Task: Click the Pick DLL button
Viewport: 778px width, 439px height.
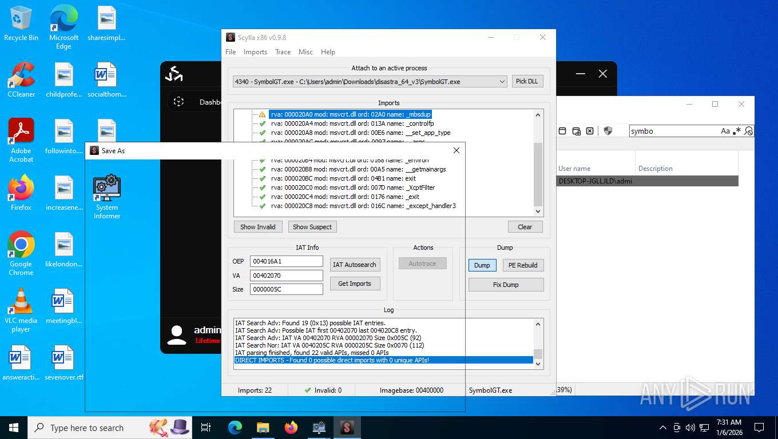Action: [x=526, y=82]
